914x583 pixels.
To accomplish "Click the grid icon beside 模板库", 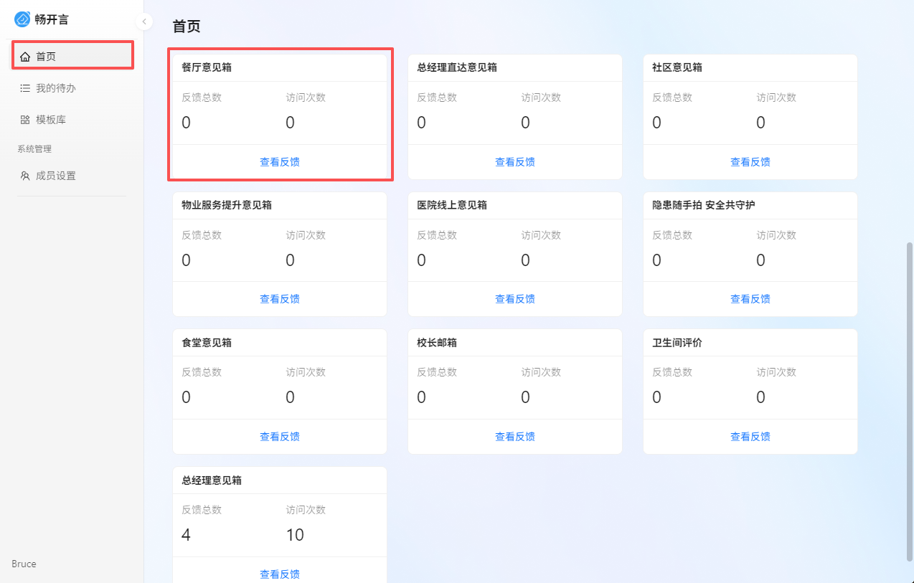I will 25,120.
